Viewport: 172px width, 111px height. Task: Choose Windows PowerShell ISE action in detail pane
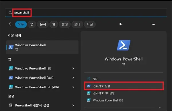coord(124,100)
